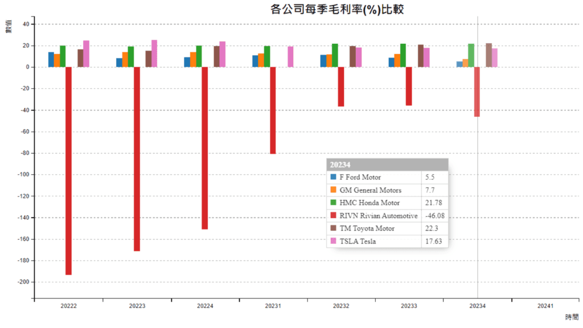
Task: Click the brown Toyota Motor tooltip swatch
Action: coord(334,228)
